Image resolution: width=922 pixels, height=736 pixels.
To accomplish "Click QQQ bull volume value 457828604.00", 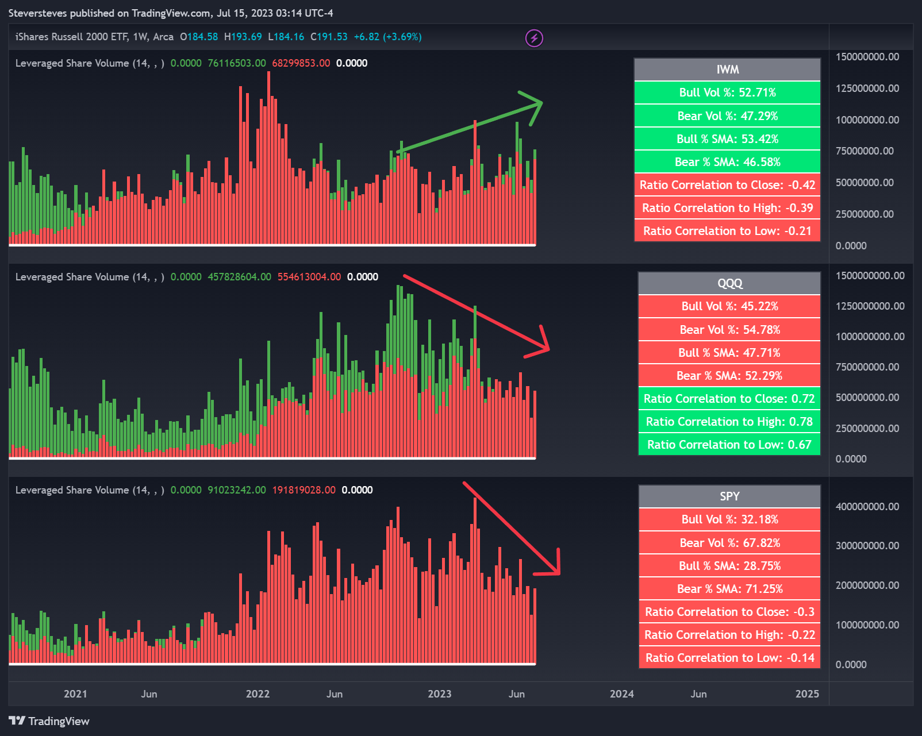I will pos(240,277).
